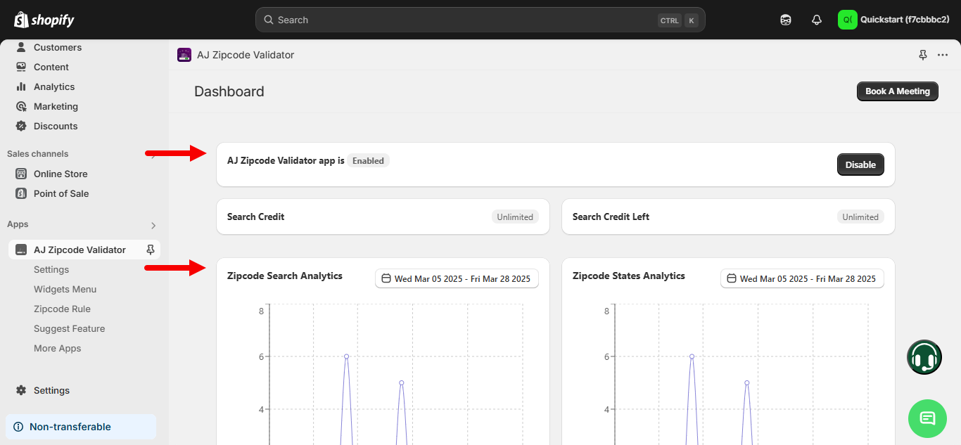Disable the AJ Zipcode Validator app

[x=860, y=165]
